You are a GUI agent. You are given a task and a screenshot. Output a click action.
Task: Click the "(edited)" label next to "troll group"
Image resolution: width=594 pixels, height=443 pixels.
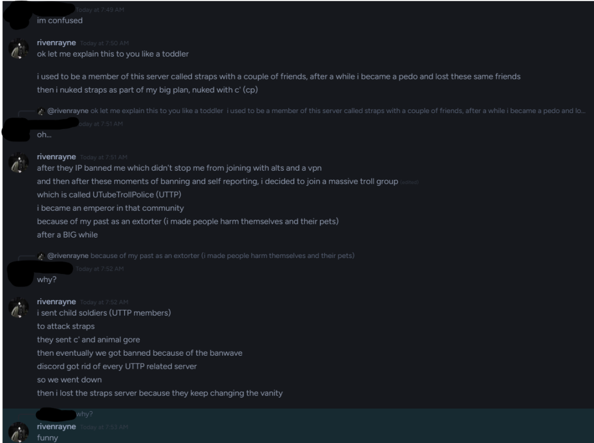click(409, 182)
